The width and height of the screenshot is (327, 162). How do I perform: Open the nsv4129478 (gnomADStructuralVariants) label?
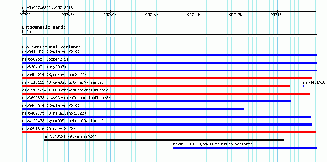point(63,121)
